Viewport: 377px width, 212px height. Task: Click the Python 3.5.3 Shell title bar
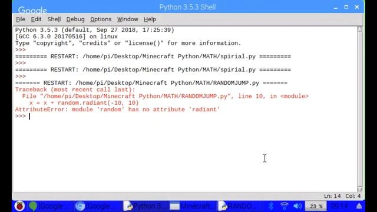pyautogui.click(x=187, y=7)
